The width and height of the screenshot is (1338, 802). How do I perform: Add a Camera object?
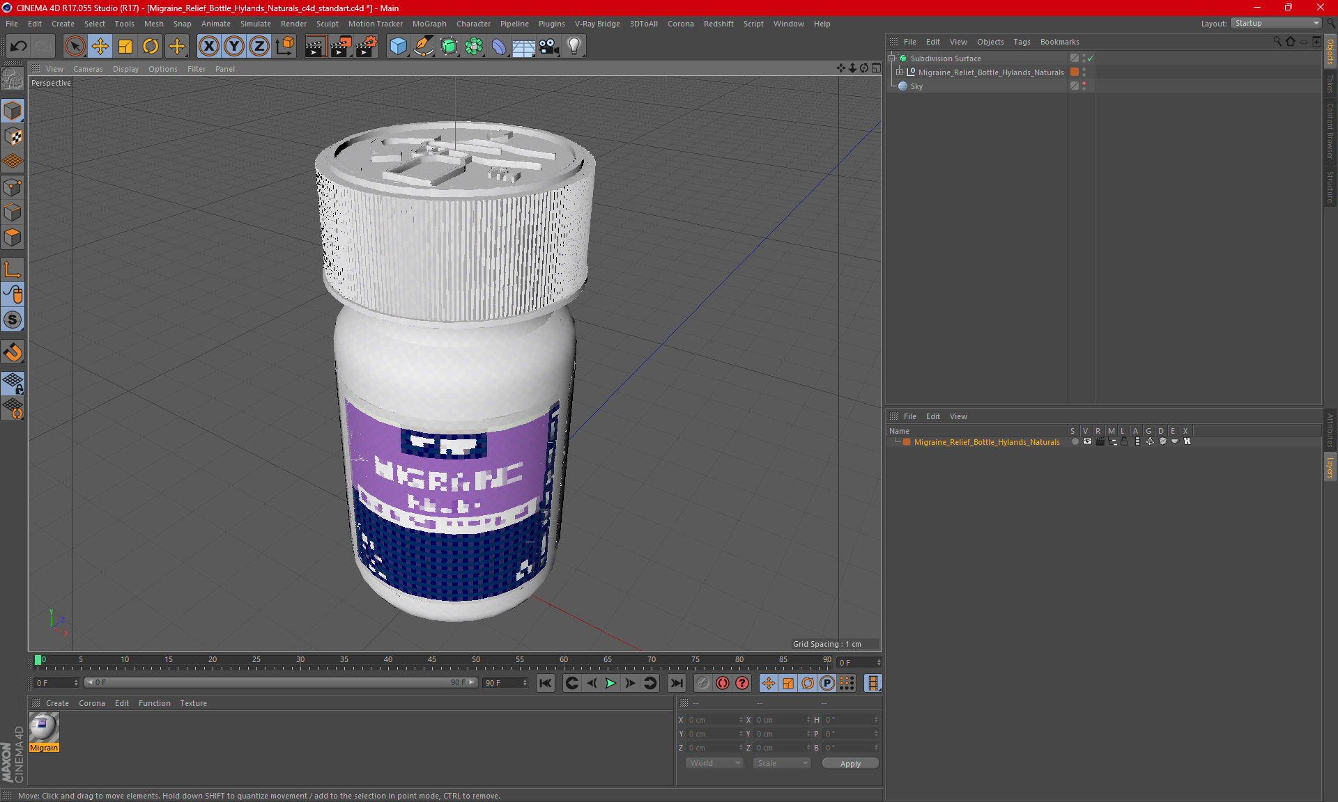point(549,47)
